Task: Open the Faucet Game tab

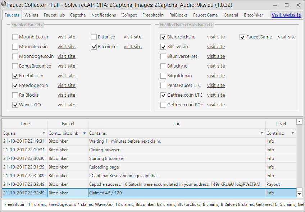Action: (205, 15)
